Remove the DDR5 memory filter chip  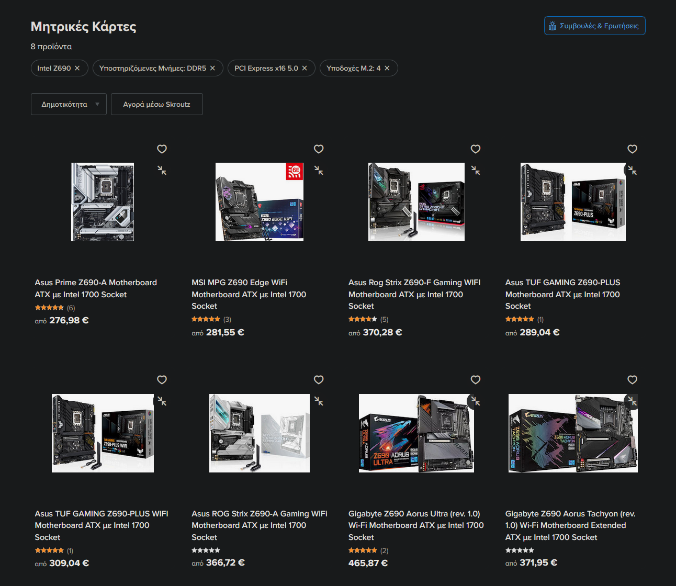tap(212, 68)
